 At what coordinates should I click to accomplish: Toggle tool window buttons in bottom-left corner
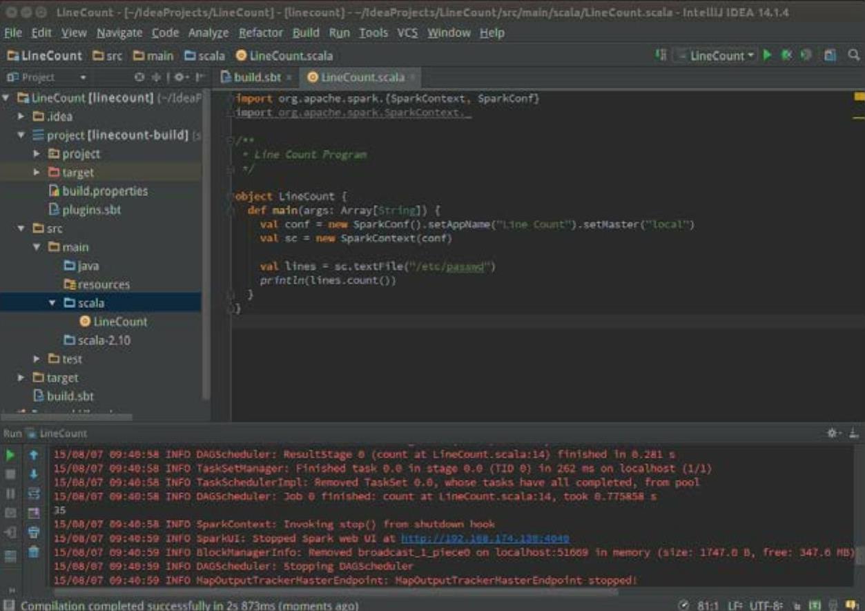(x=9, y=605)
